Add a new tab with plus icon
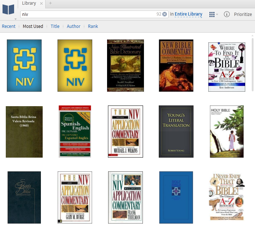The image size is (255, 229). (50, 3)
